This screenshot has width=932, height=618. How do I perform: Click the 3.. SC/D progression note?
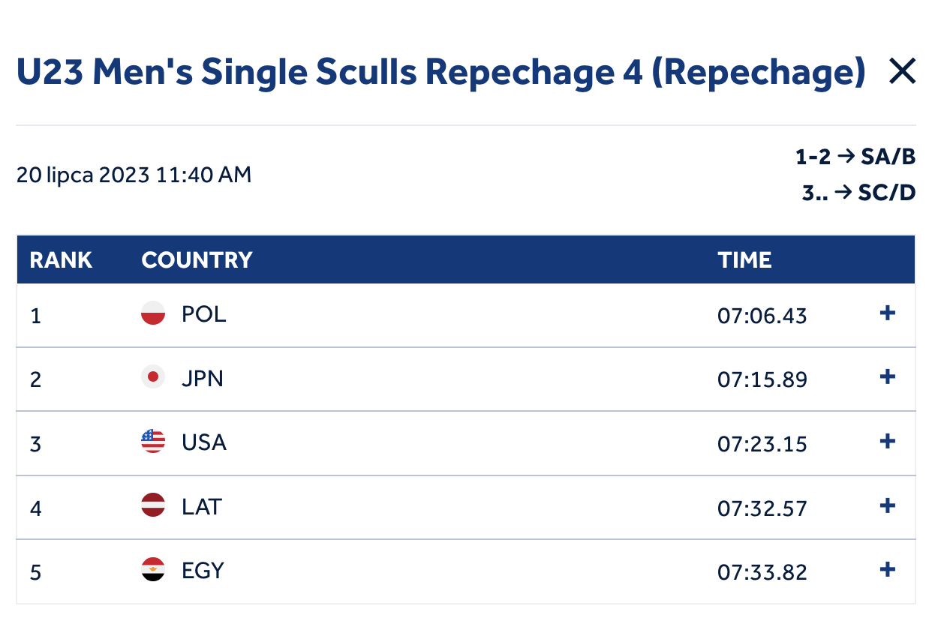tap(858, 193)
